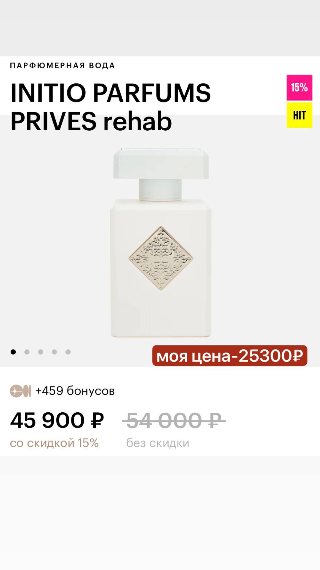Tap the diamond emblem on the bottle
This screenshot has width=320, height=570.
pyautogui.click(x=161, y=258)
